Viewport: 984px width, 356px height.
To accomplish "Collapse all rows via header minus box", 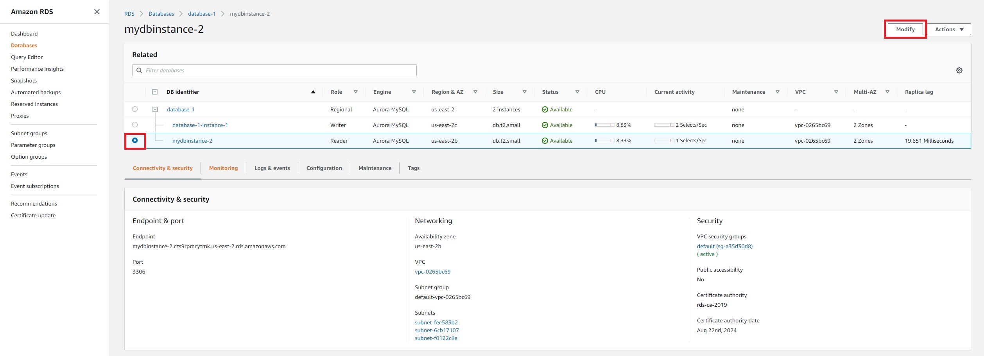I will [155, 92].
